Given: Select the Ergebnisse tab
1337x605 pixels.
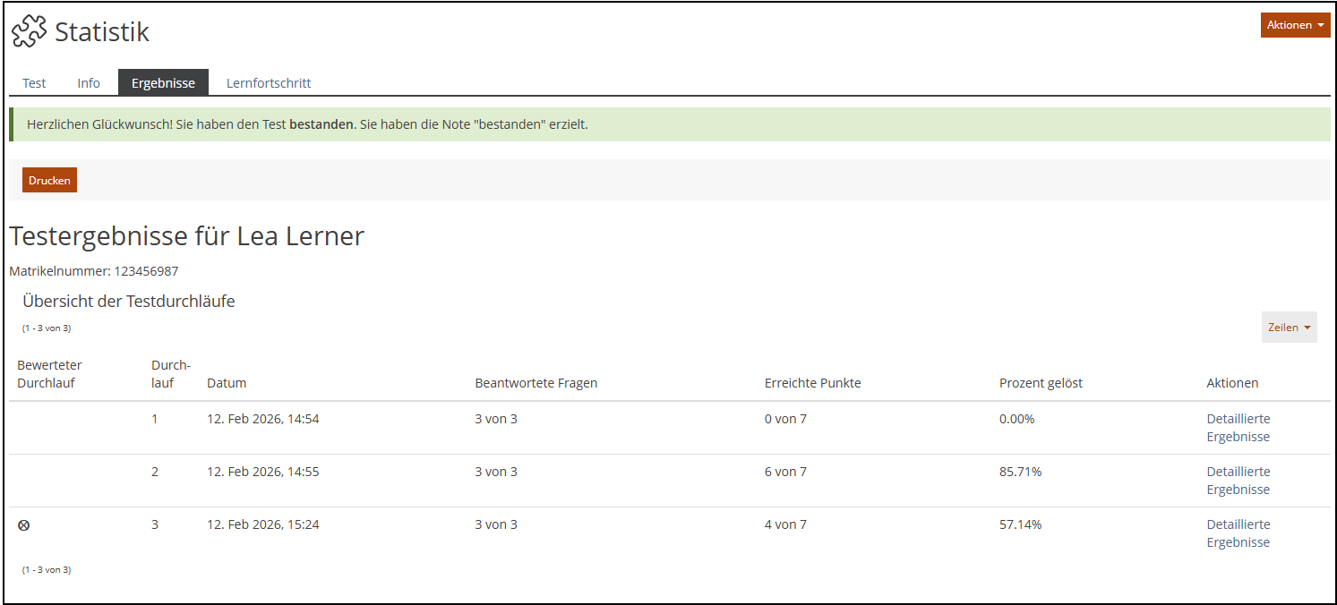Looking at the screenshot, I should [x=163, y=83].
